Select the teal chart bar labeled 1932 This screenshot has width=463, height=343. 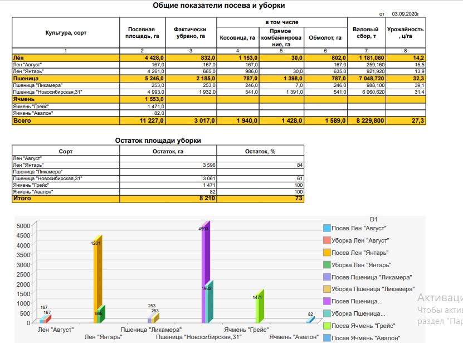pos(209,304)
